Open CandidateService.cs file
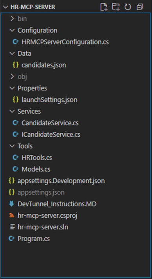 click(50, 123)
